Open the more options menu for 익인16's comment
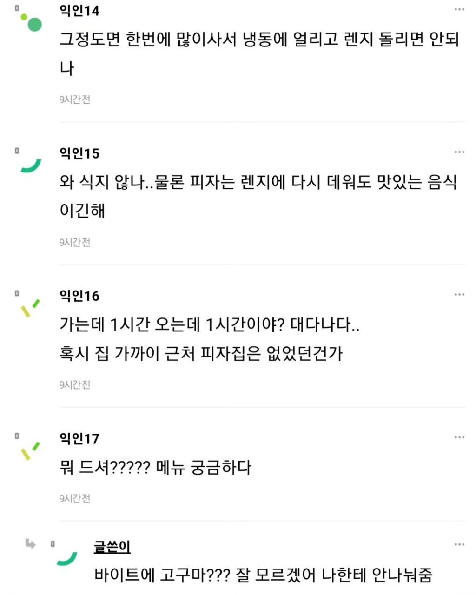 pos(459,295)
